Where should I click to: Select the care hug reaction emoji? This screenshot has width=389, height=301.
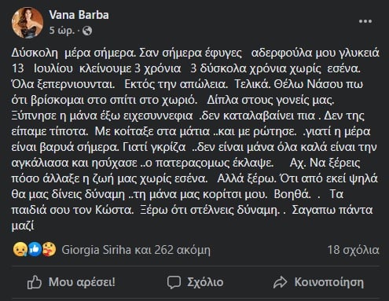[50, 250]
